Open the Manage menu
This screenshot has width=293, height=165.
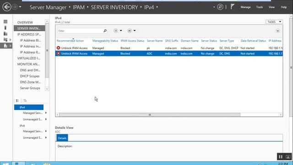pos(245,7)
